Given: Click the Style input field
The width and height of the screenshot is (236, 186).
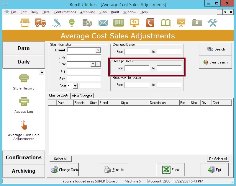Looking at the screenshot, I should (x=84, y=57).
